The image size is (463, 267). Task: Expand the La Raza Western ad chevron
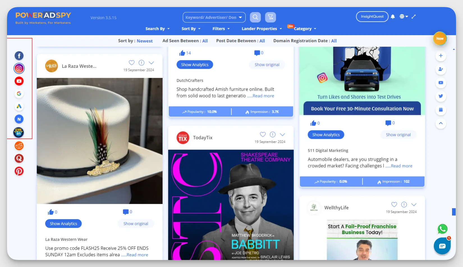(x=151, y=63)
